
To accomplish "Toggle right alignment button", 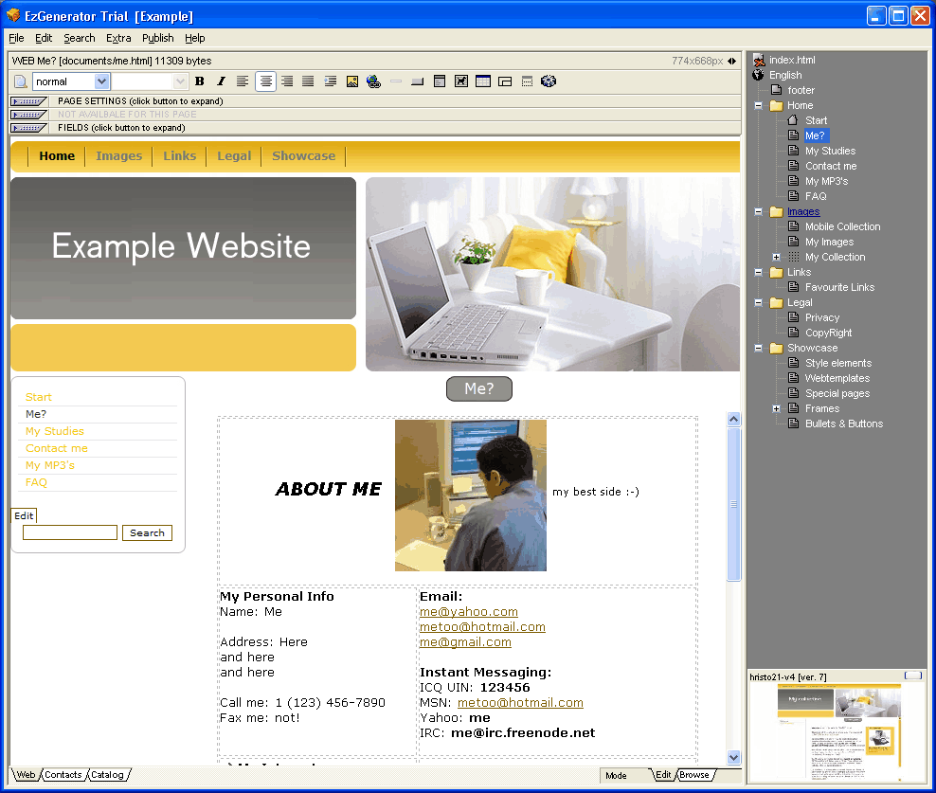I will pos(286,81).
